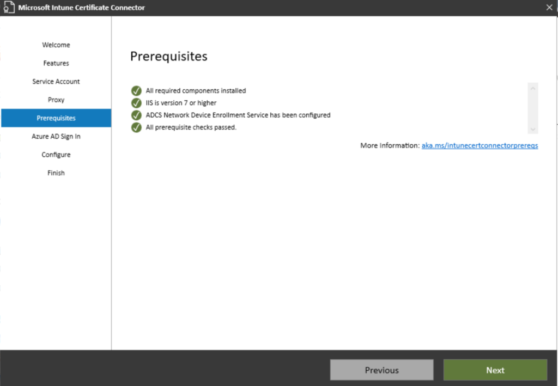
Task: Select the text IIS is version 7 or higher
Action: pos(181,103)
